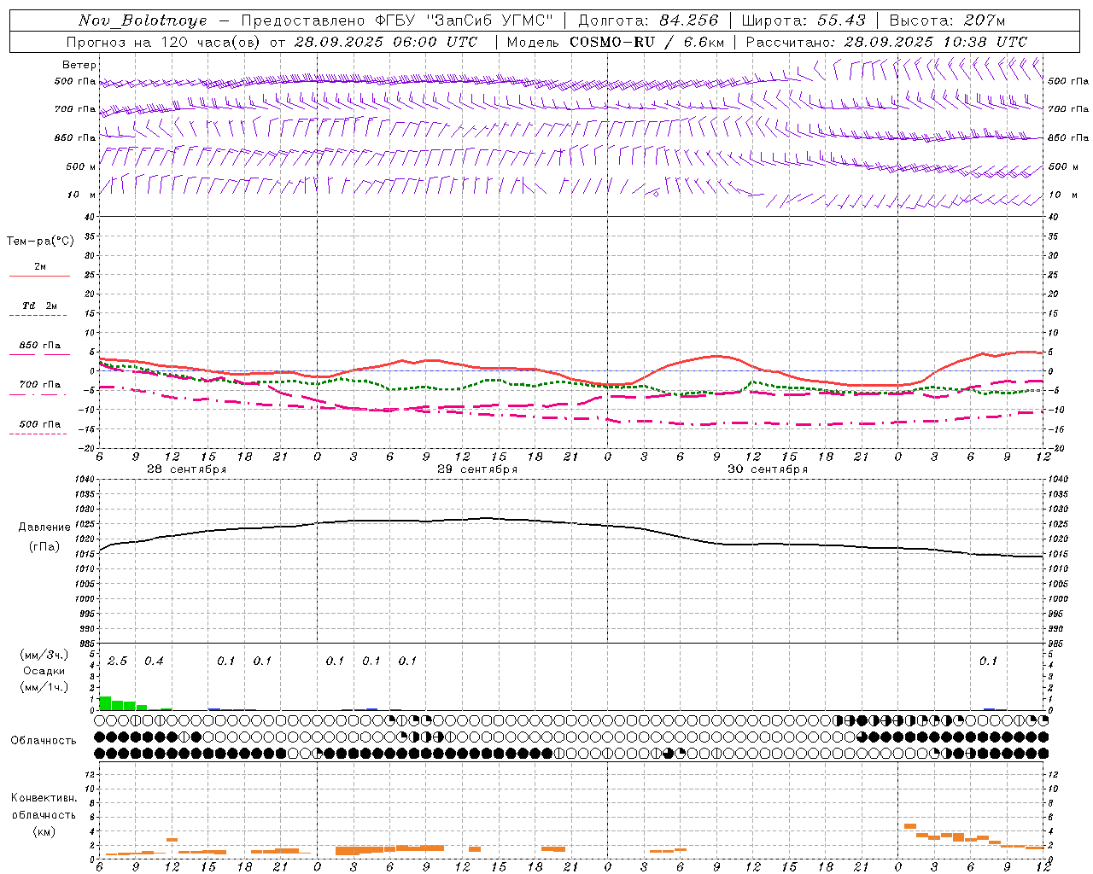This screenshot has height=874, width=1093.
Task: Click the Высота: 207м value
Action: pos(947,20)
